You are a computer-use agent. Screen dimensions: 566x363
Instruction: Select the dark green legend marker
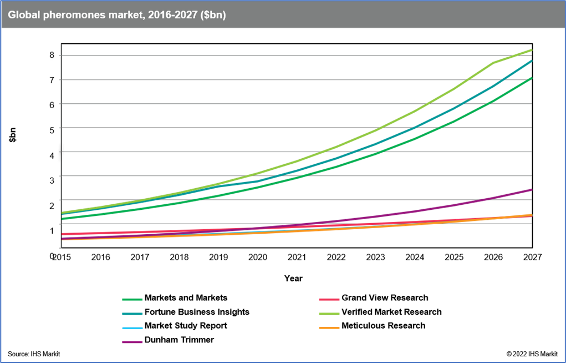tap(132, 299)
